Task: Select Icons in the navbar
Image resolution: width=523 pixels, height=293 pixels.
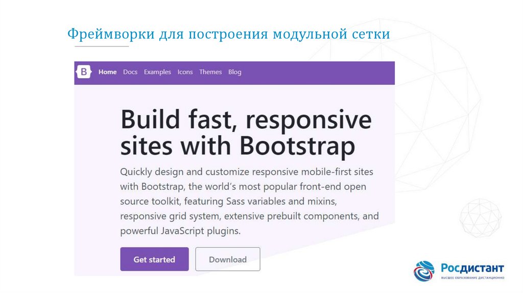Action: 185,72
